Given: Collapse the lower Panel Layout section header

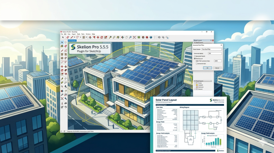Looking at the screenshot, I should [x=195, y=81].
